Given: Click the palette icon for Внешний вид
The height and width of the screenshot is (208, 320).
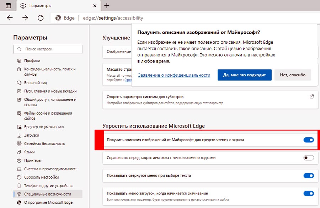Looking at the screenshot, I should coord(19,83).
